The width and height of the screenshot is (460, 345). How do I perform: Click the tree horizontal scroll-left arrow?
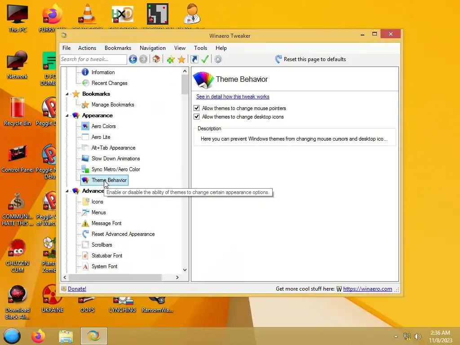65,278
